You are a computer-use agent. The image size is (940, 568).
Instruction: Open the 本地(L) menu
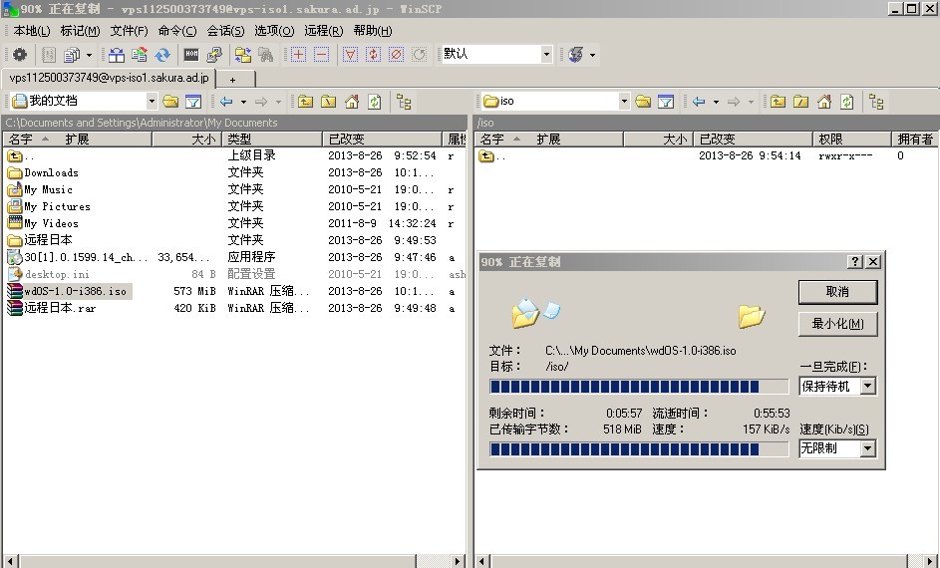pyautogui.click(x=32, y=31)
